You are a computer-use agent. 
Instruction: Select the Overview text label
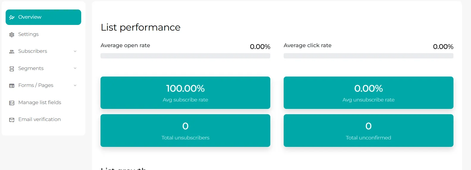pyautogui.click(x=30, y=17)
